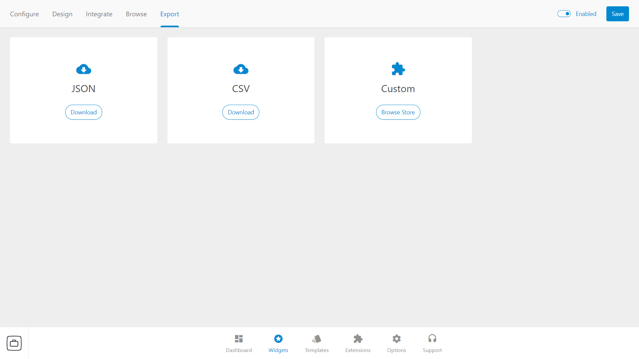Viewport: 639px width, 359px height.
Task: Click the CSV cloud download icon
Action: 241,69
